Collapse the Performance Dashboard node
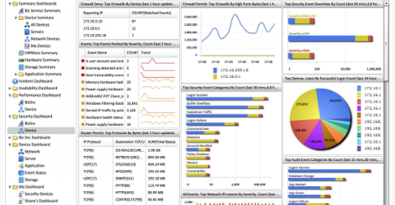This screenshot has height=205, width=395. (x=10, y=95)
